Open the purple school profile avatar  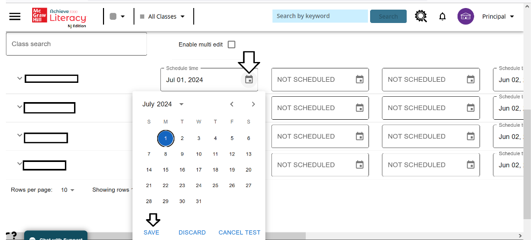[x=466, y=16]
